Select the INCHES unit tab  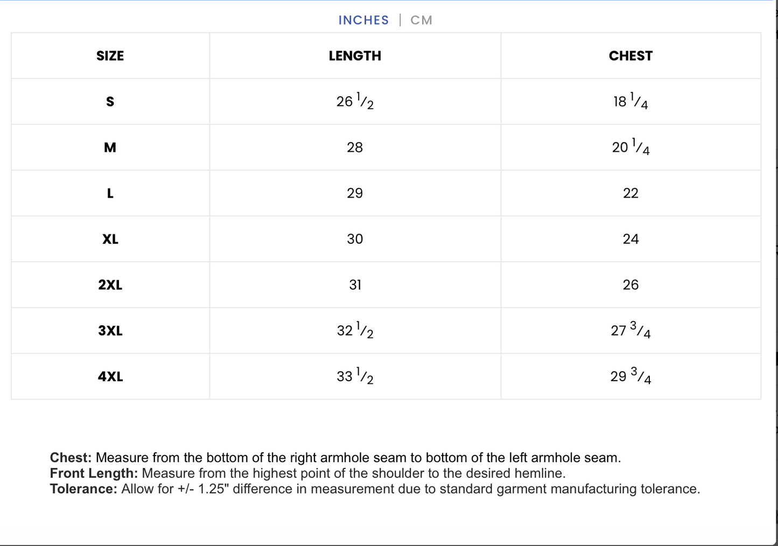point(363,20)
